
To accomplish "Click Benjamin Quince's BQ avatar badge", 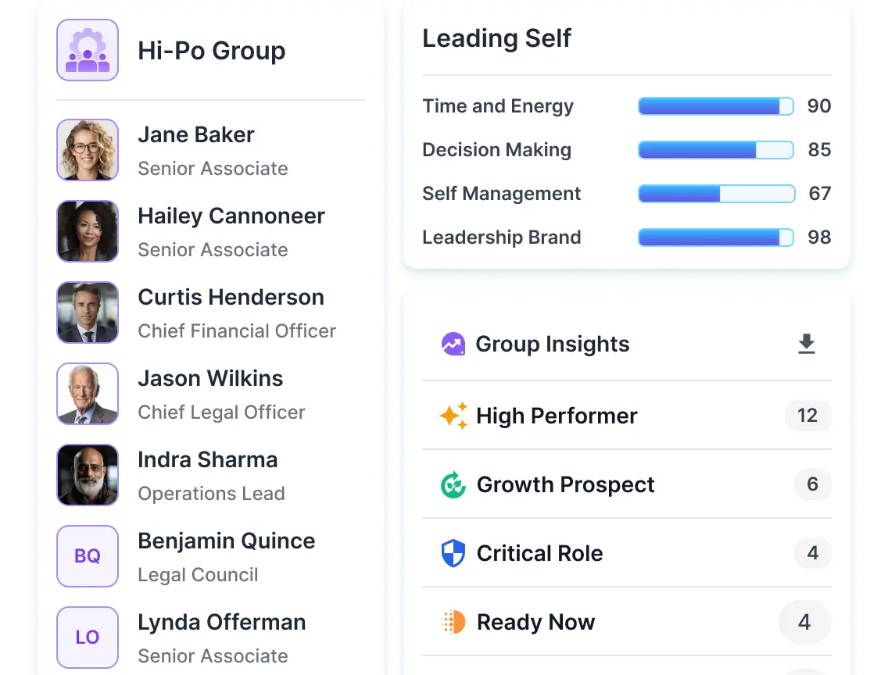I will point(87,556).
